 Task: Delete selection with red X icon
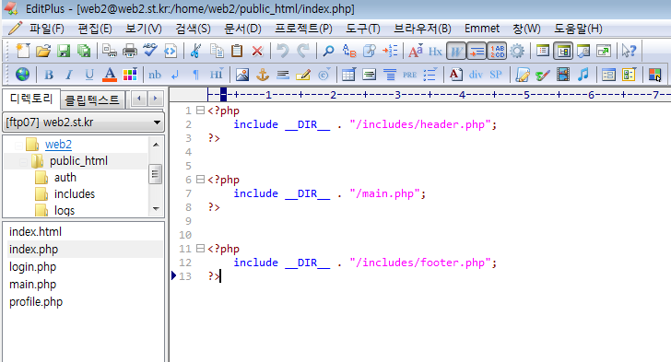(x=257, y=51)
